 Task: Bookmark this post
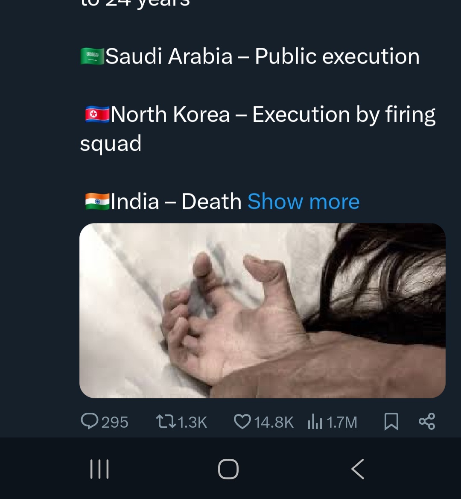pyautogui.click(x=391, y=422)
